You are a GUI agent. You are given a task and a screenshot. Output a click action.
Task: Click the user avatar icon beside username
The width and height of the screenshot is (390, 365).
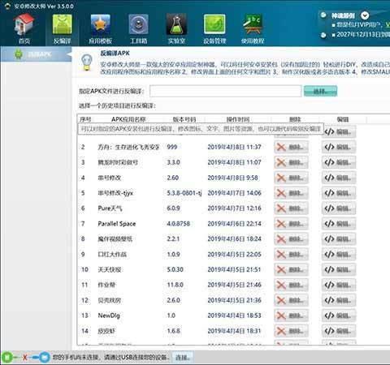(323, 15)
